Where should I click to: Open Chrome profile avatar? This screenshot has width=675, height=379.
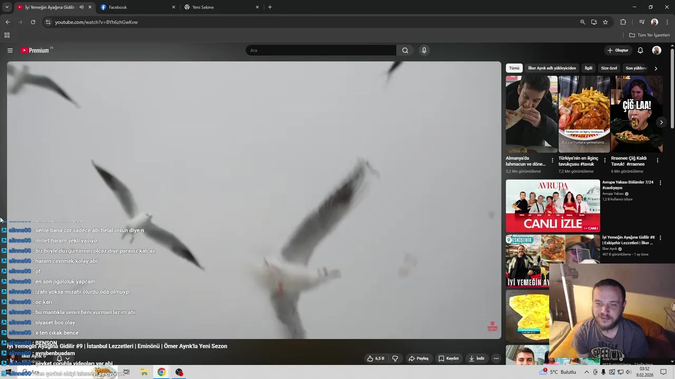point(654,22)
